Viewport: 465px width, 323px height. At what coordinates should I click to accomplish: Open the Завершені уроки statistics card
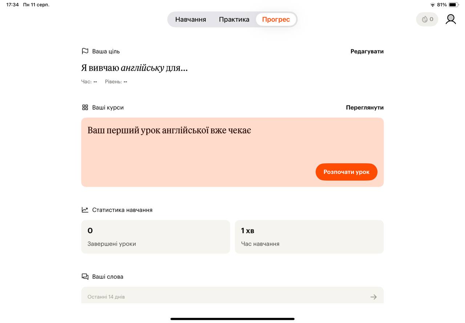(x=155, y=237)
